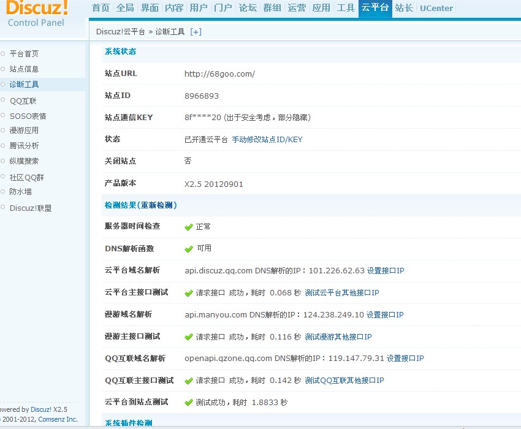Click green checkmark beside DNS解析函数
The width and height of the screenshot is (521, 429).
point(189,249)
